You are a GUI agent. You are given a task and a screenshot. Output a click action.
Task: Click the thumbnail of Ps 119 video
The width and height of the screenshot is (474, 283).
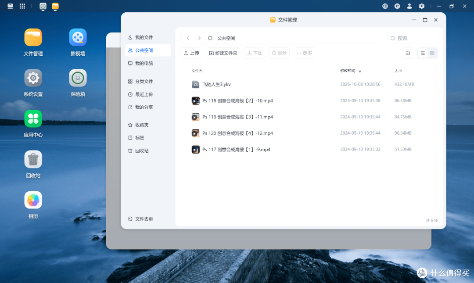coord(196,117)
